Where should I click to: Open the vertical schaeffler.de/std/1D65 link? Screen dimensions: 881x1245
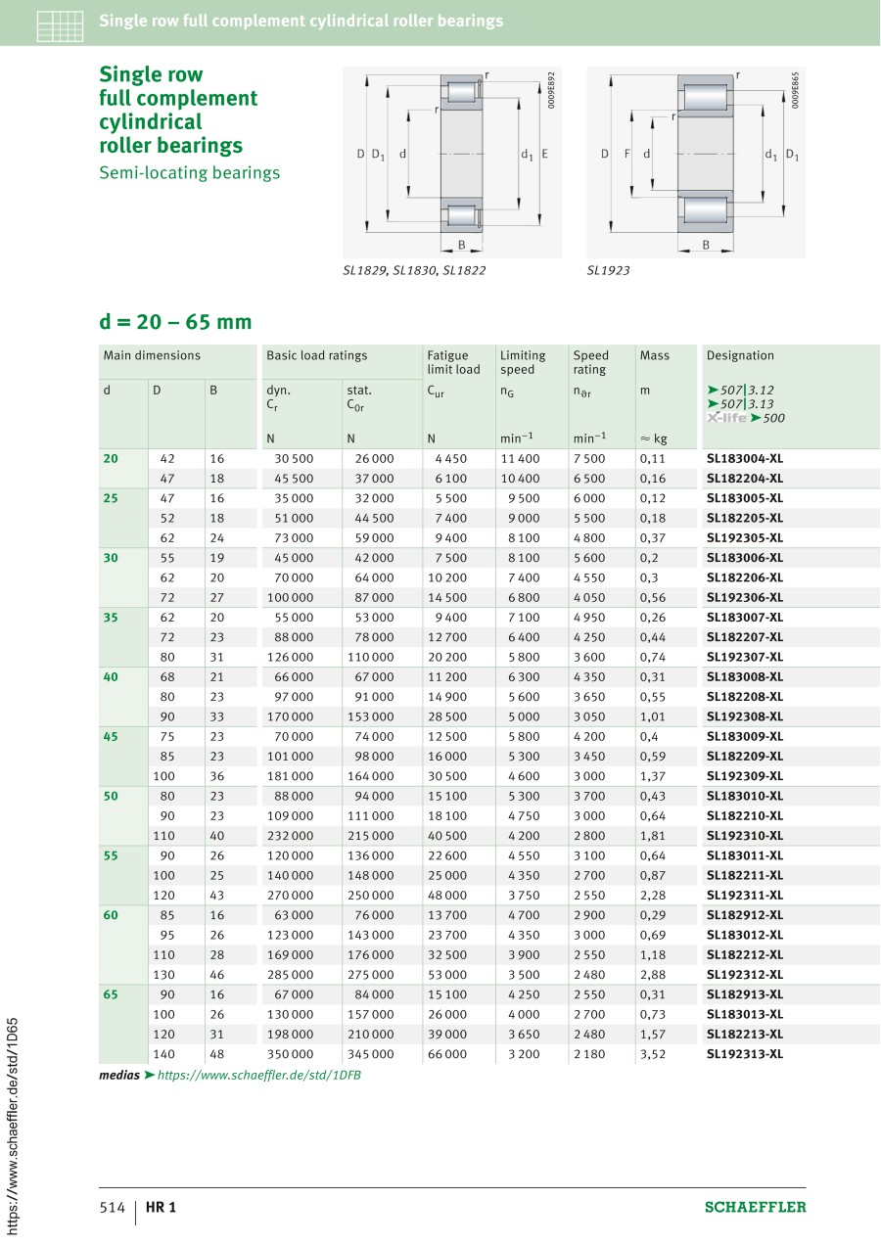pos(13,1126)
